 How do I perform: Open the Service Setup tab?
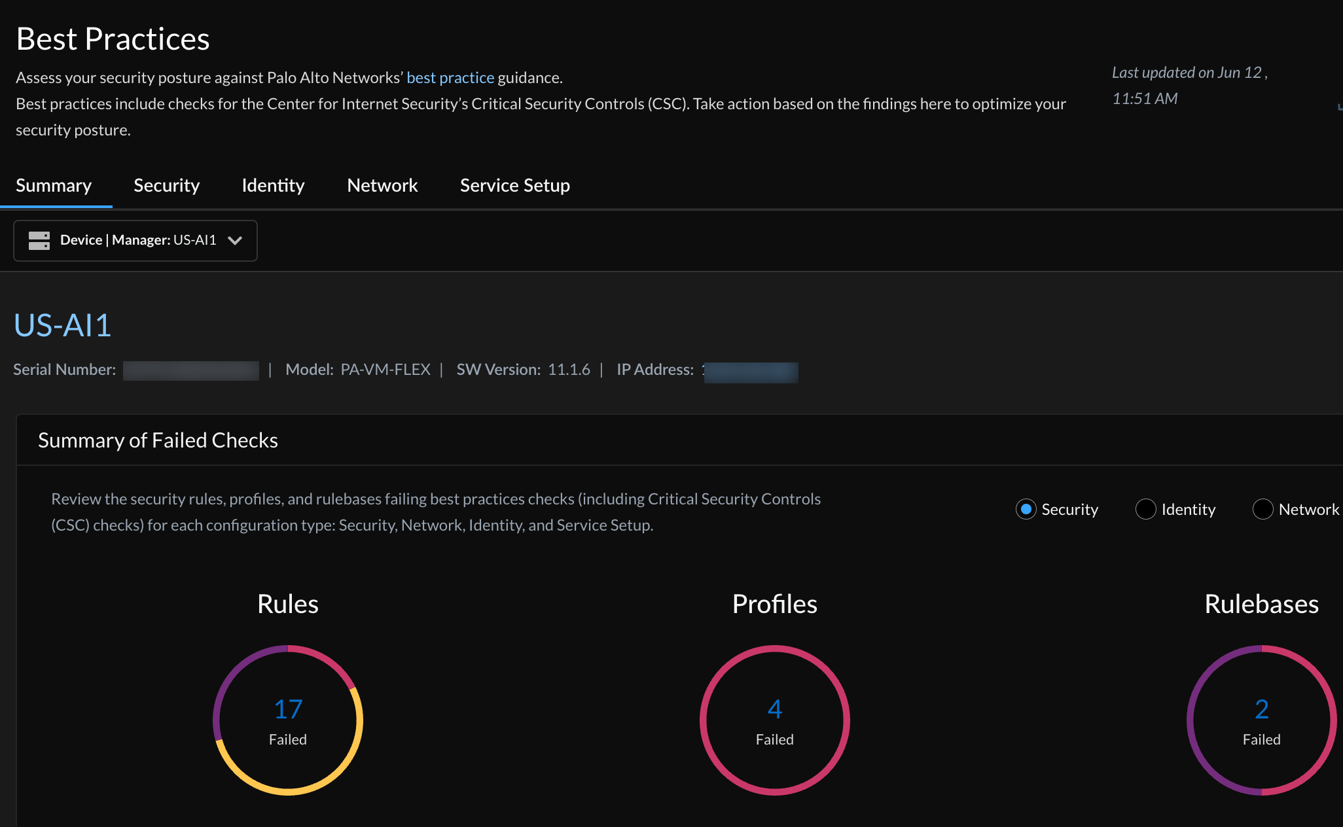[514, 185]
